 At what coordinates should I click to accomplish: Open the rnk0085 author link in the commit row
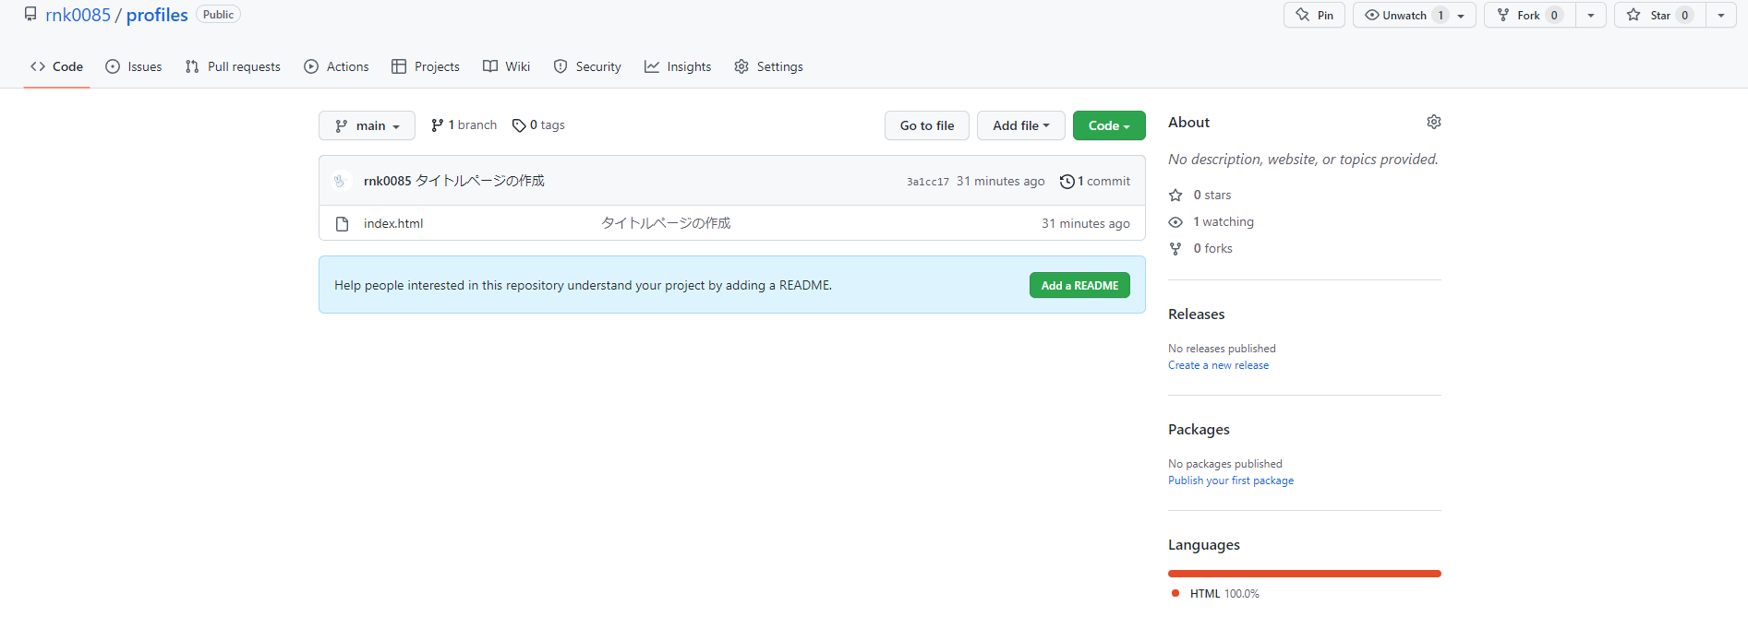tap(387, 181)
